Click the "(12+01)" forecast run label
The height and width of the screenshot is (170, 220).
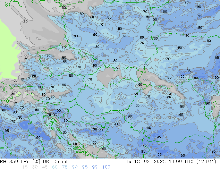[206, 162]
